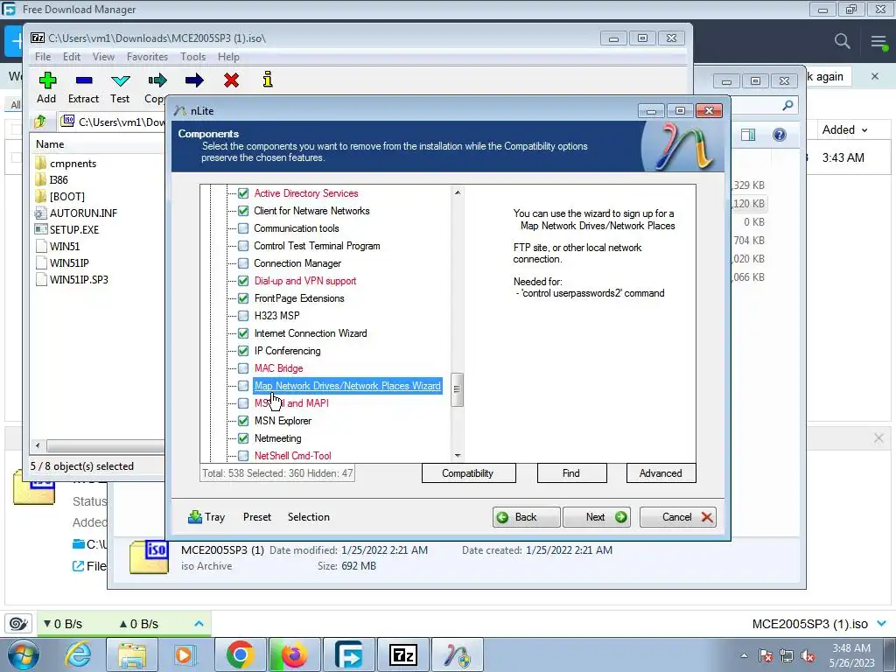Screen dimensions: 896x672
Task: Check H323 MSP component
Action: 243,316
